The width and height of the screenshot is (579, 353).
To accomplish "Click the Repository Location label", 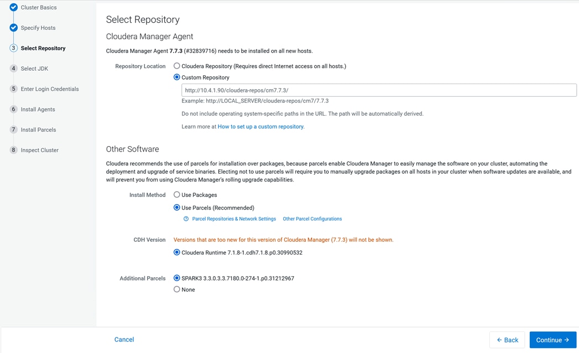I will [140, 66].
